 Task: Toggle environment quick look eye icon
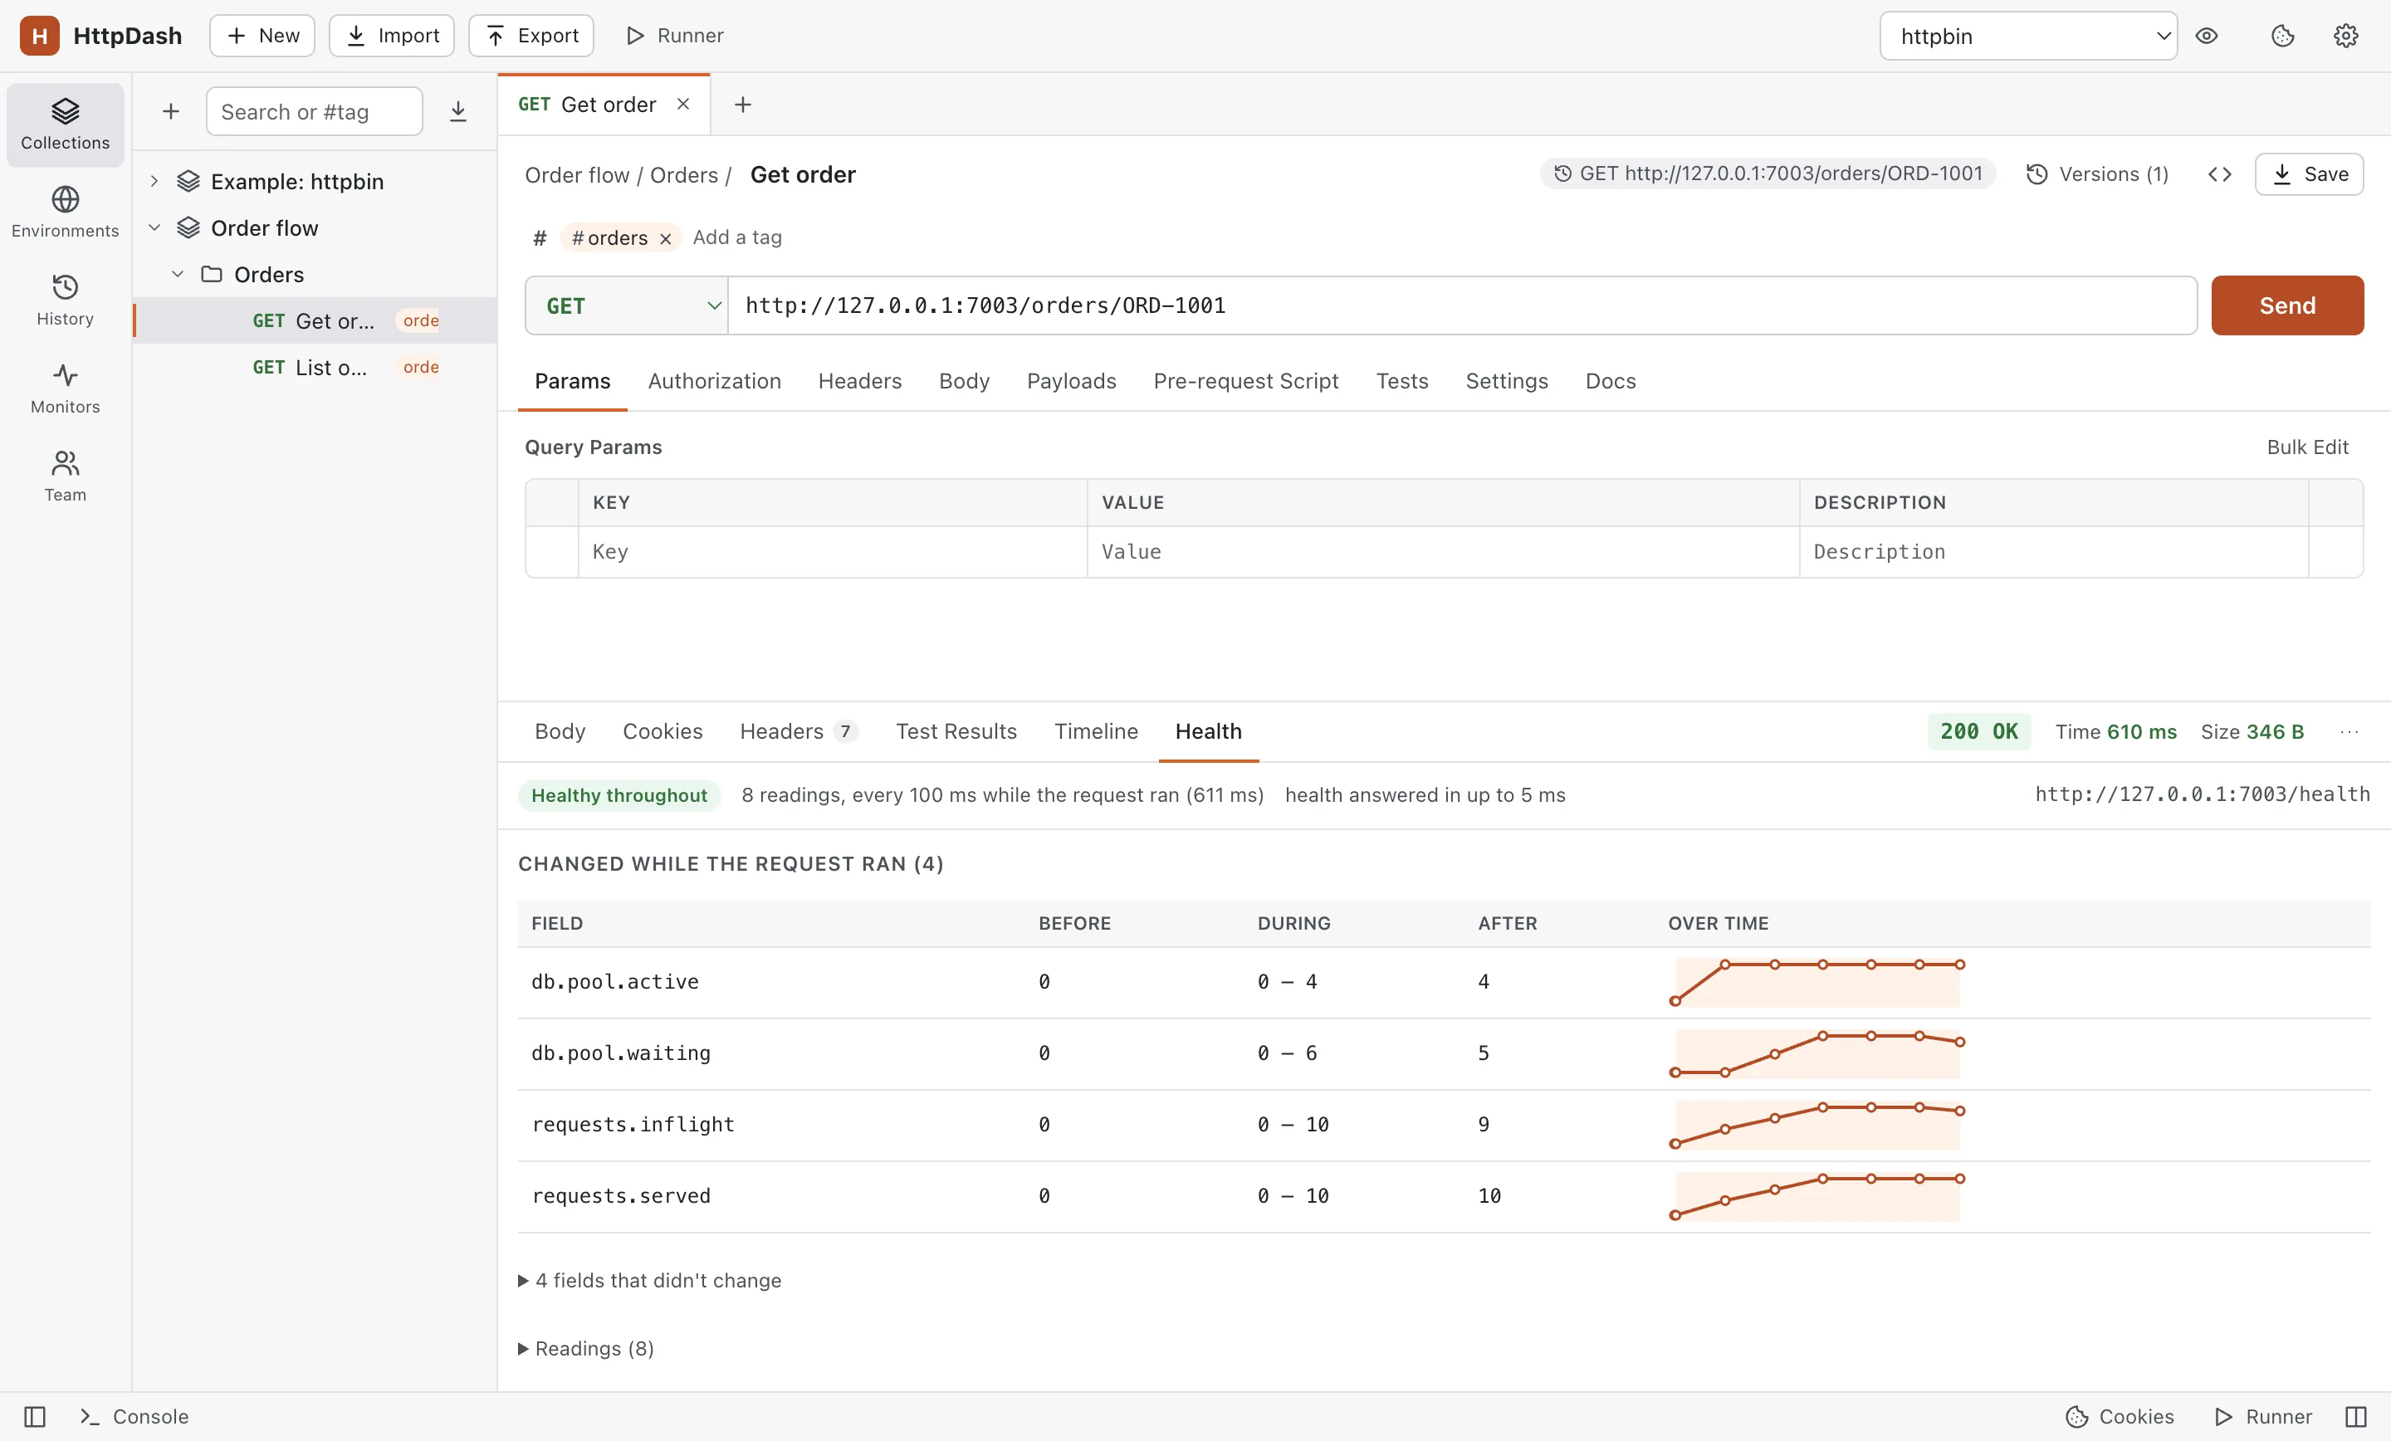point(2207,36)
